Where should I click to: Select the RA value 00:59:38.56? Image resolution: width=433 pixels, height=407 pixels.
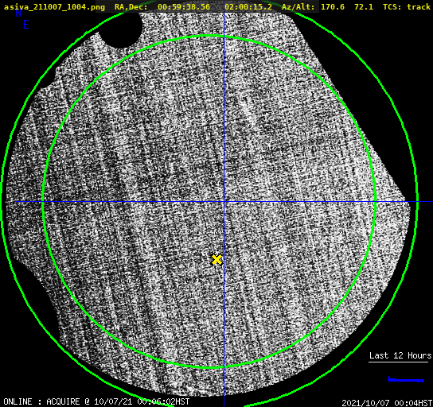point(184,6)
